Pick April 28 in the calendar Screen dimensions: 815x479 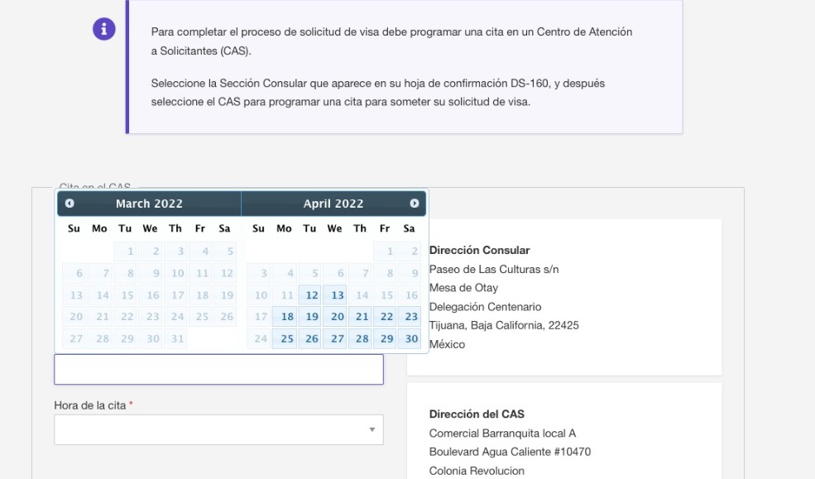click(361, 338)
